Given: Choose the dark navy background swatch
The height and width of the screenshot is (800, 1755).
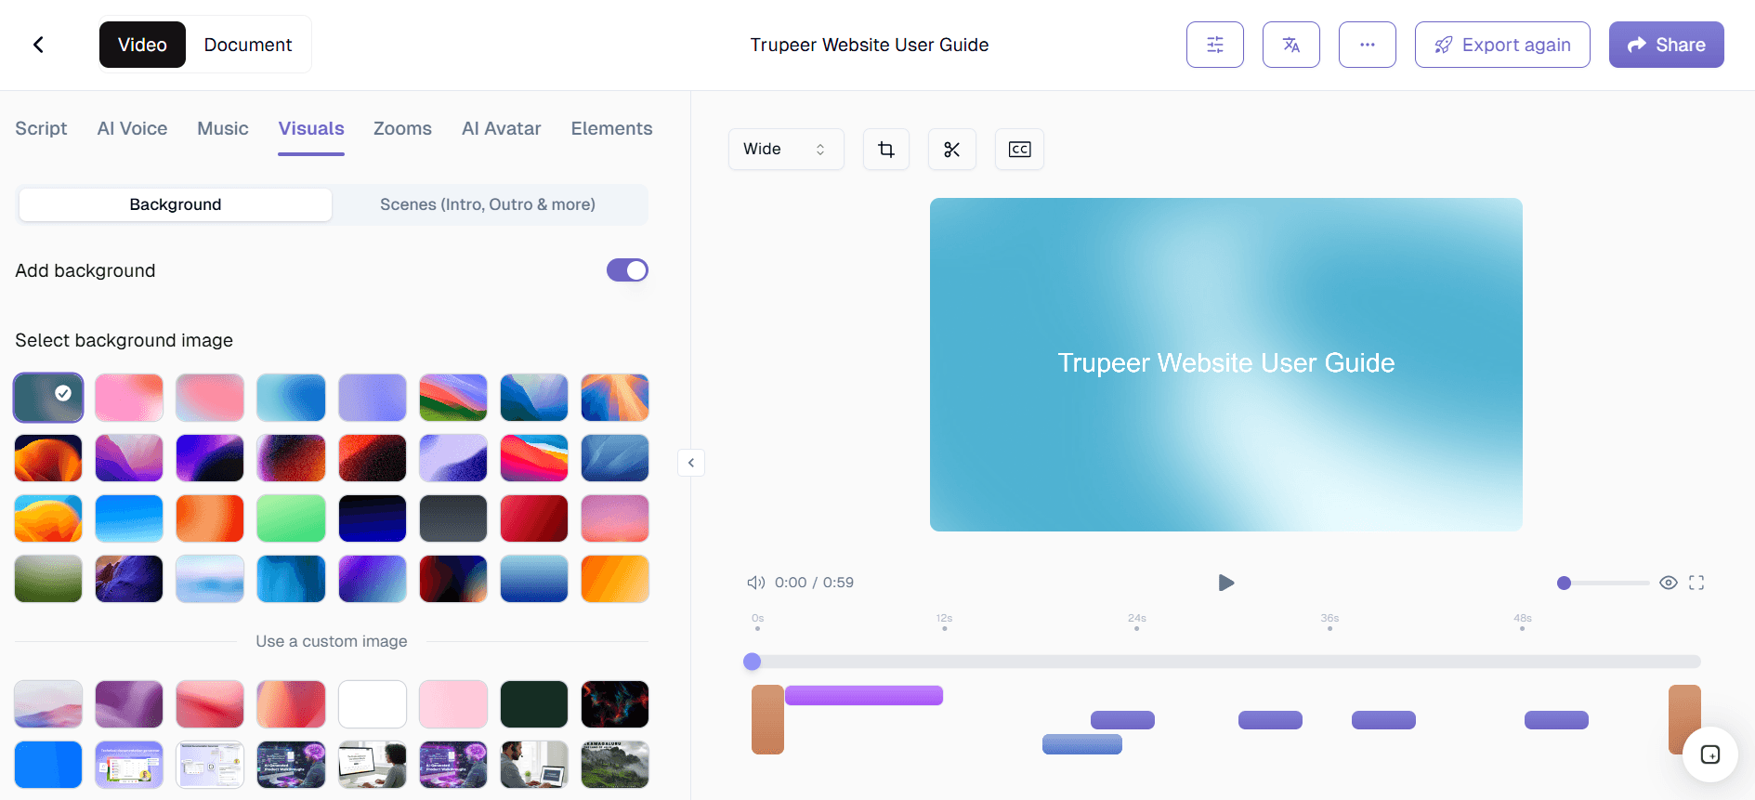Looking at the screenshot, I should 373,518.
